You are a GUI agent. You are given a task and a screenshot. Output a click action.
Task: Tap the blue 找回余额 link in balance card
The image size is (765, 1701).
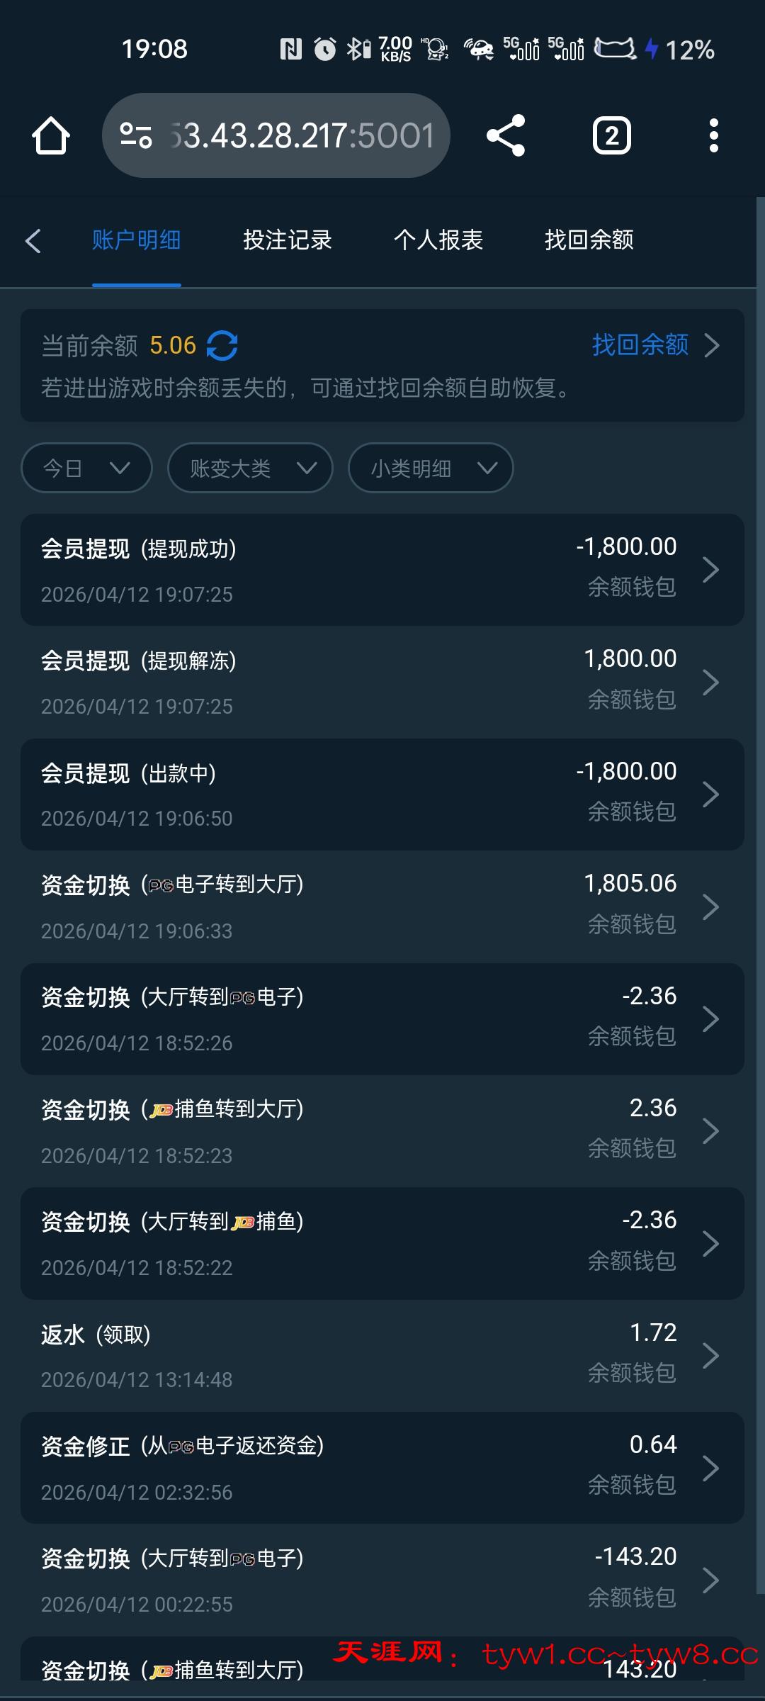[x=640, y=345]
